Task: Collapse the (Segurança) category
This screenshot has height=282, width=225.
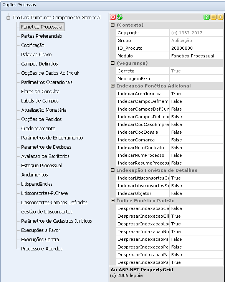Action: coord(112,63)
